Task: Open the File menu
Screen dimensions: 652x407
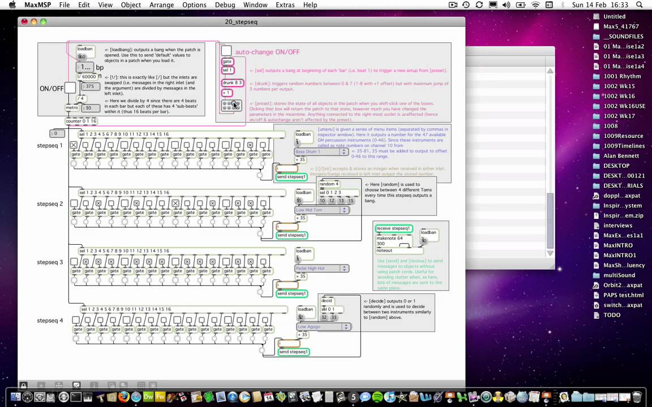Action: 65,5
